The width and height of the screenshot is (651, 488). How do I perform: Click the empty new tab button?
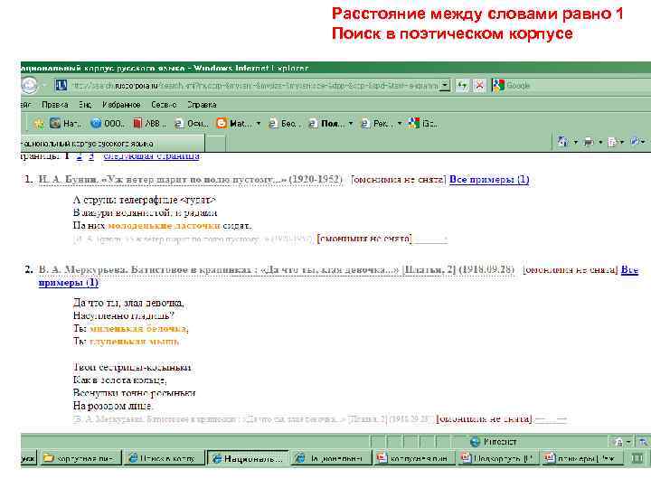coord(216,144)
